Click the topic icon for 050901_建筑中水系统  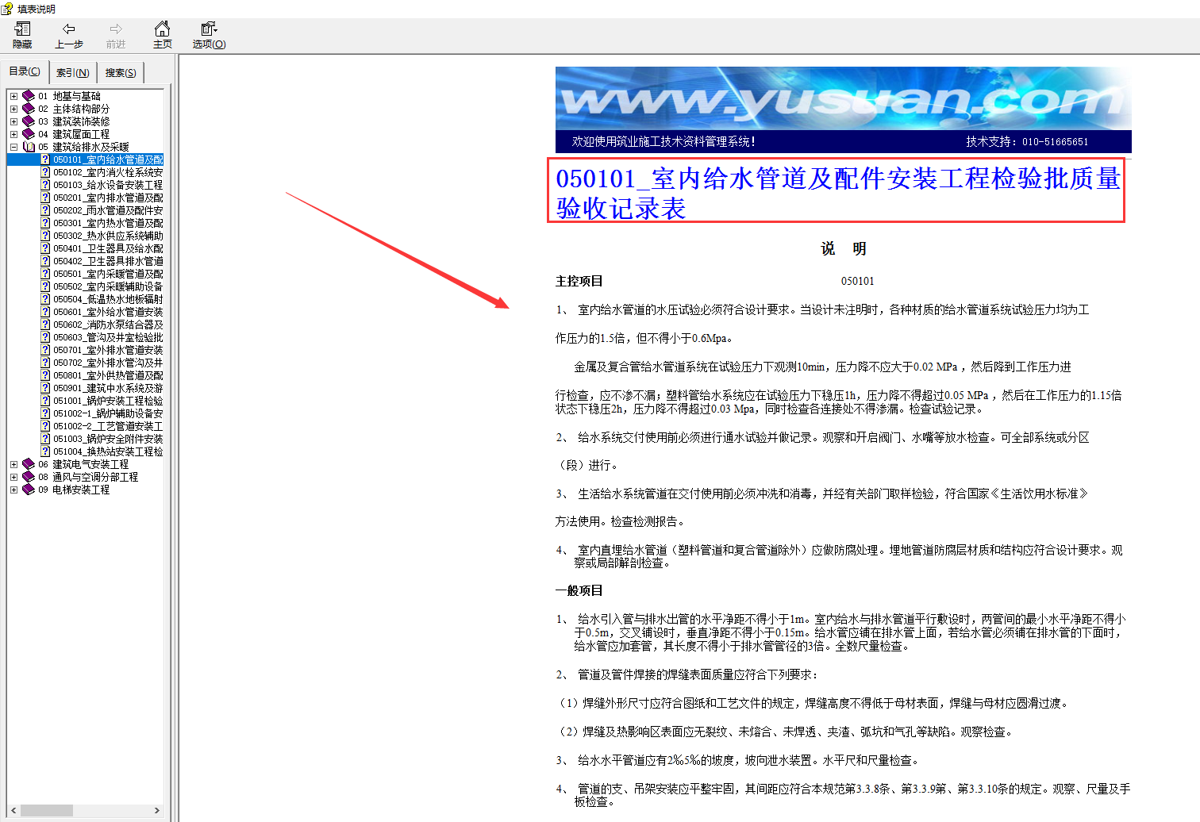[45, 388]
